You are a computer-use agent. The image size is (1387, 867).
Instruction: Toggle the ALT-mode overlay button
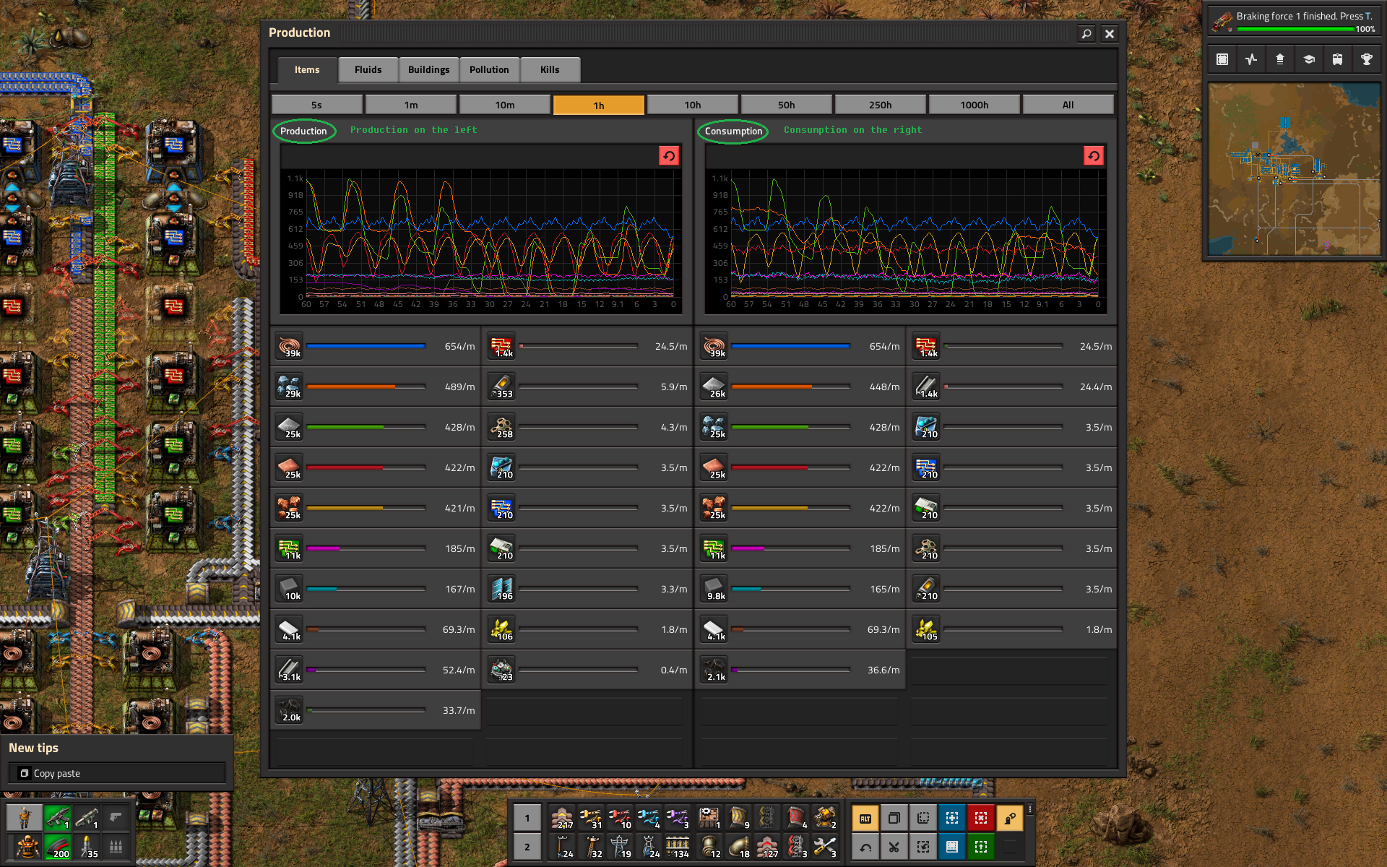pyautogui.click(x=865, y=817)
